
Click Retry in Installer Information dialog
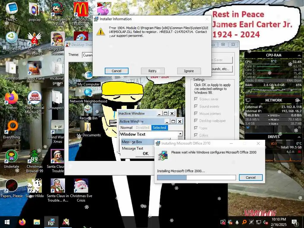153,71
